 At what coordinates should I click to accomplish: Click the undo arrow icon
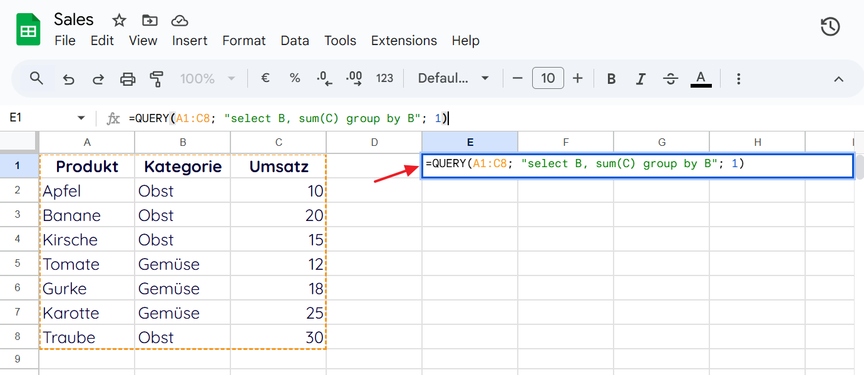click(69, 79)
